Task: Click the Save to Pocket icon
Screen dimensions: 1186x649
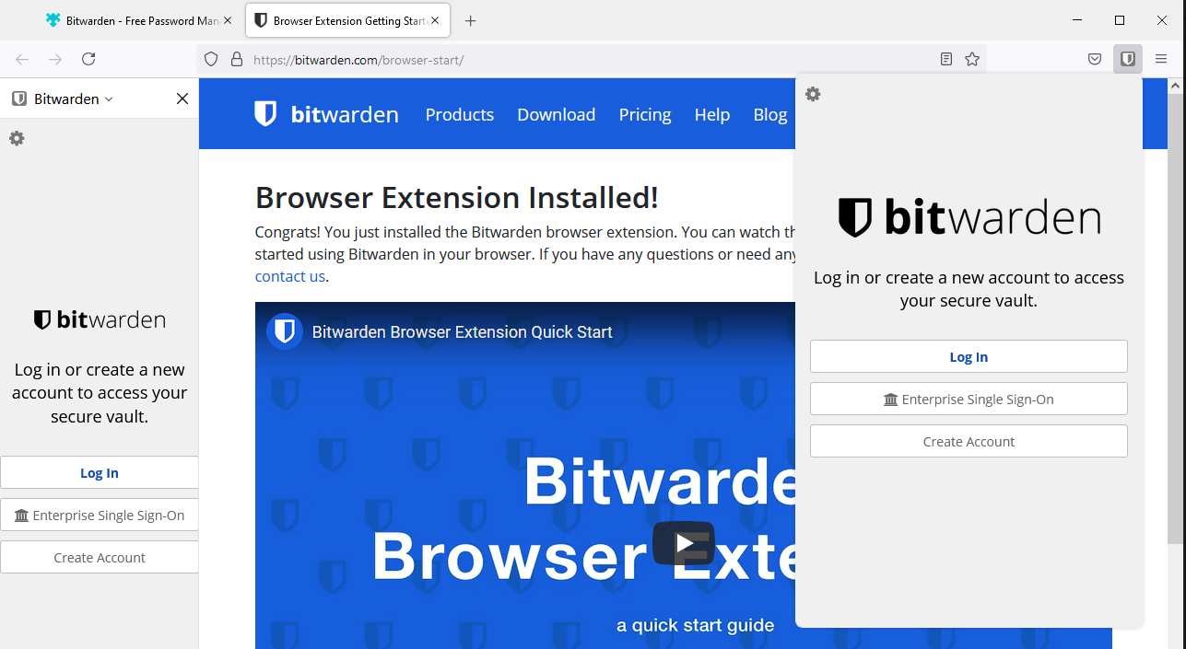Action: [x=1095, y=59]
